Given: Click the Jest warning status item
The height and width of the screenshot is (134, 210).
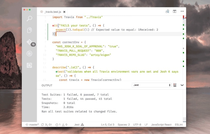Looking at the screenshot, I should pyautogui.click(x=79, y=125).
